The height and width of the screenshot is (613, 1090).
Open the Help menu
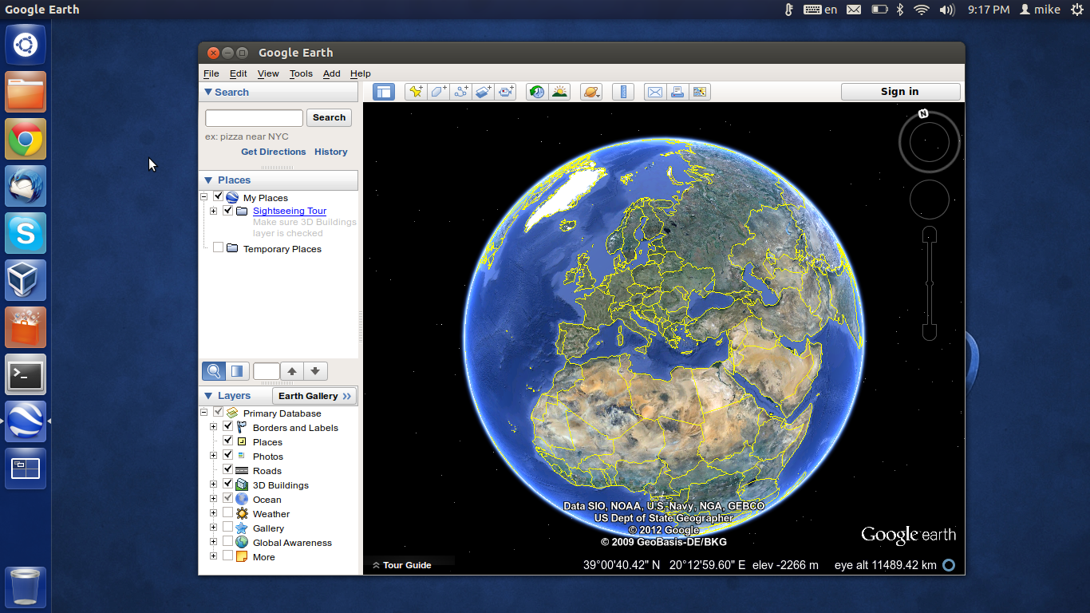click(x=361, y=73)
